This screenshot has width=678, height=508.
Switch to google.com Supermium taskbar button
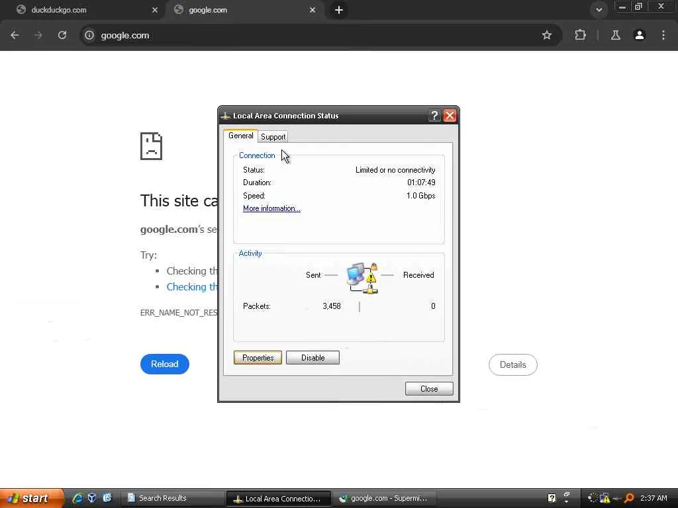point(385,498)
